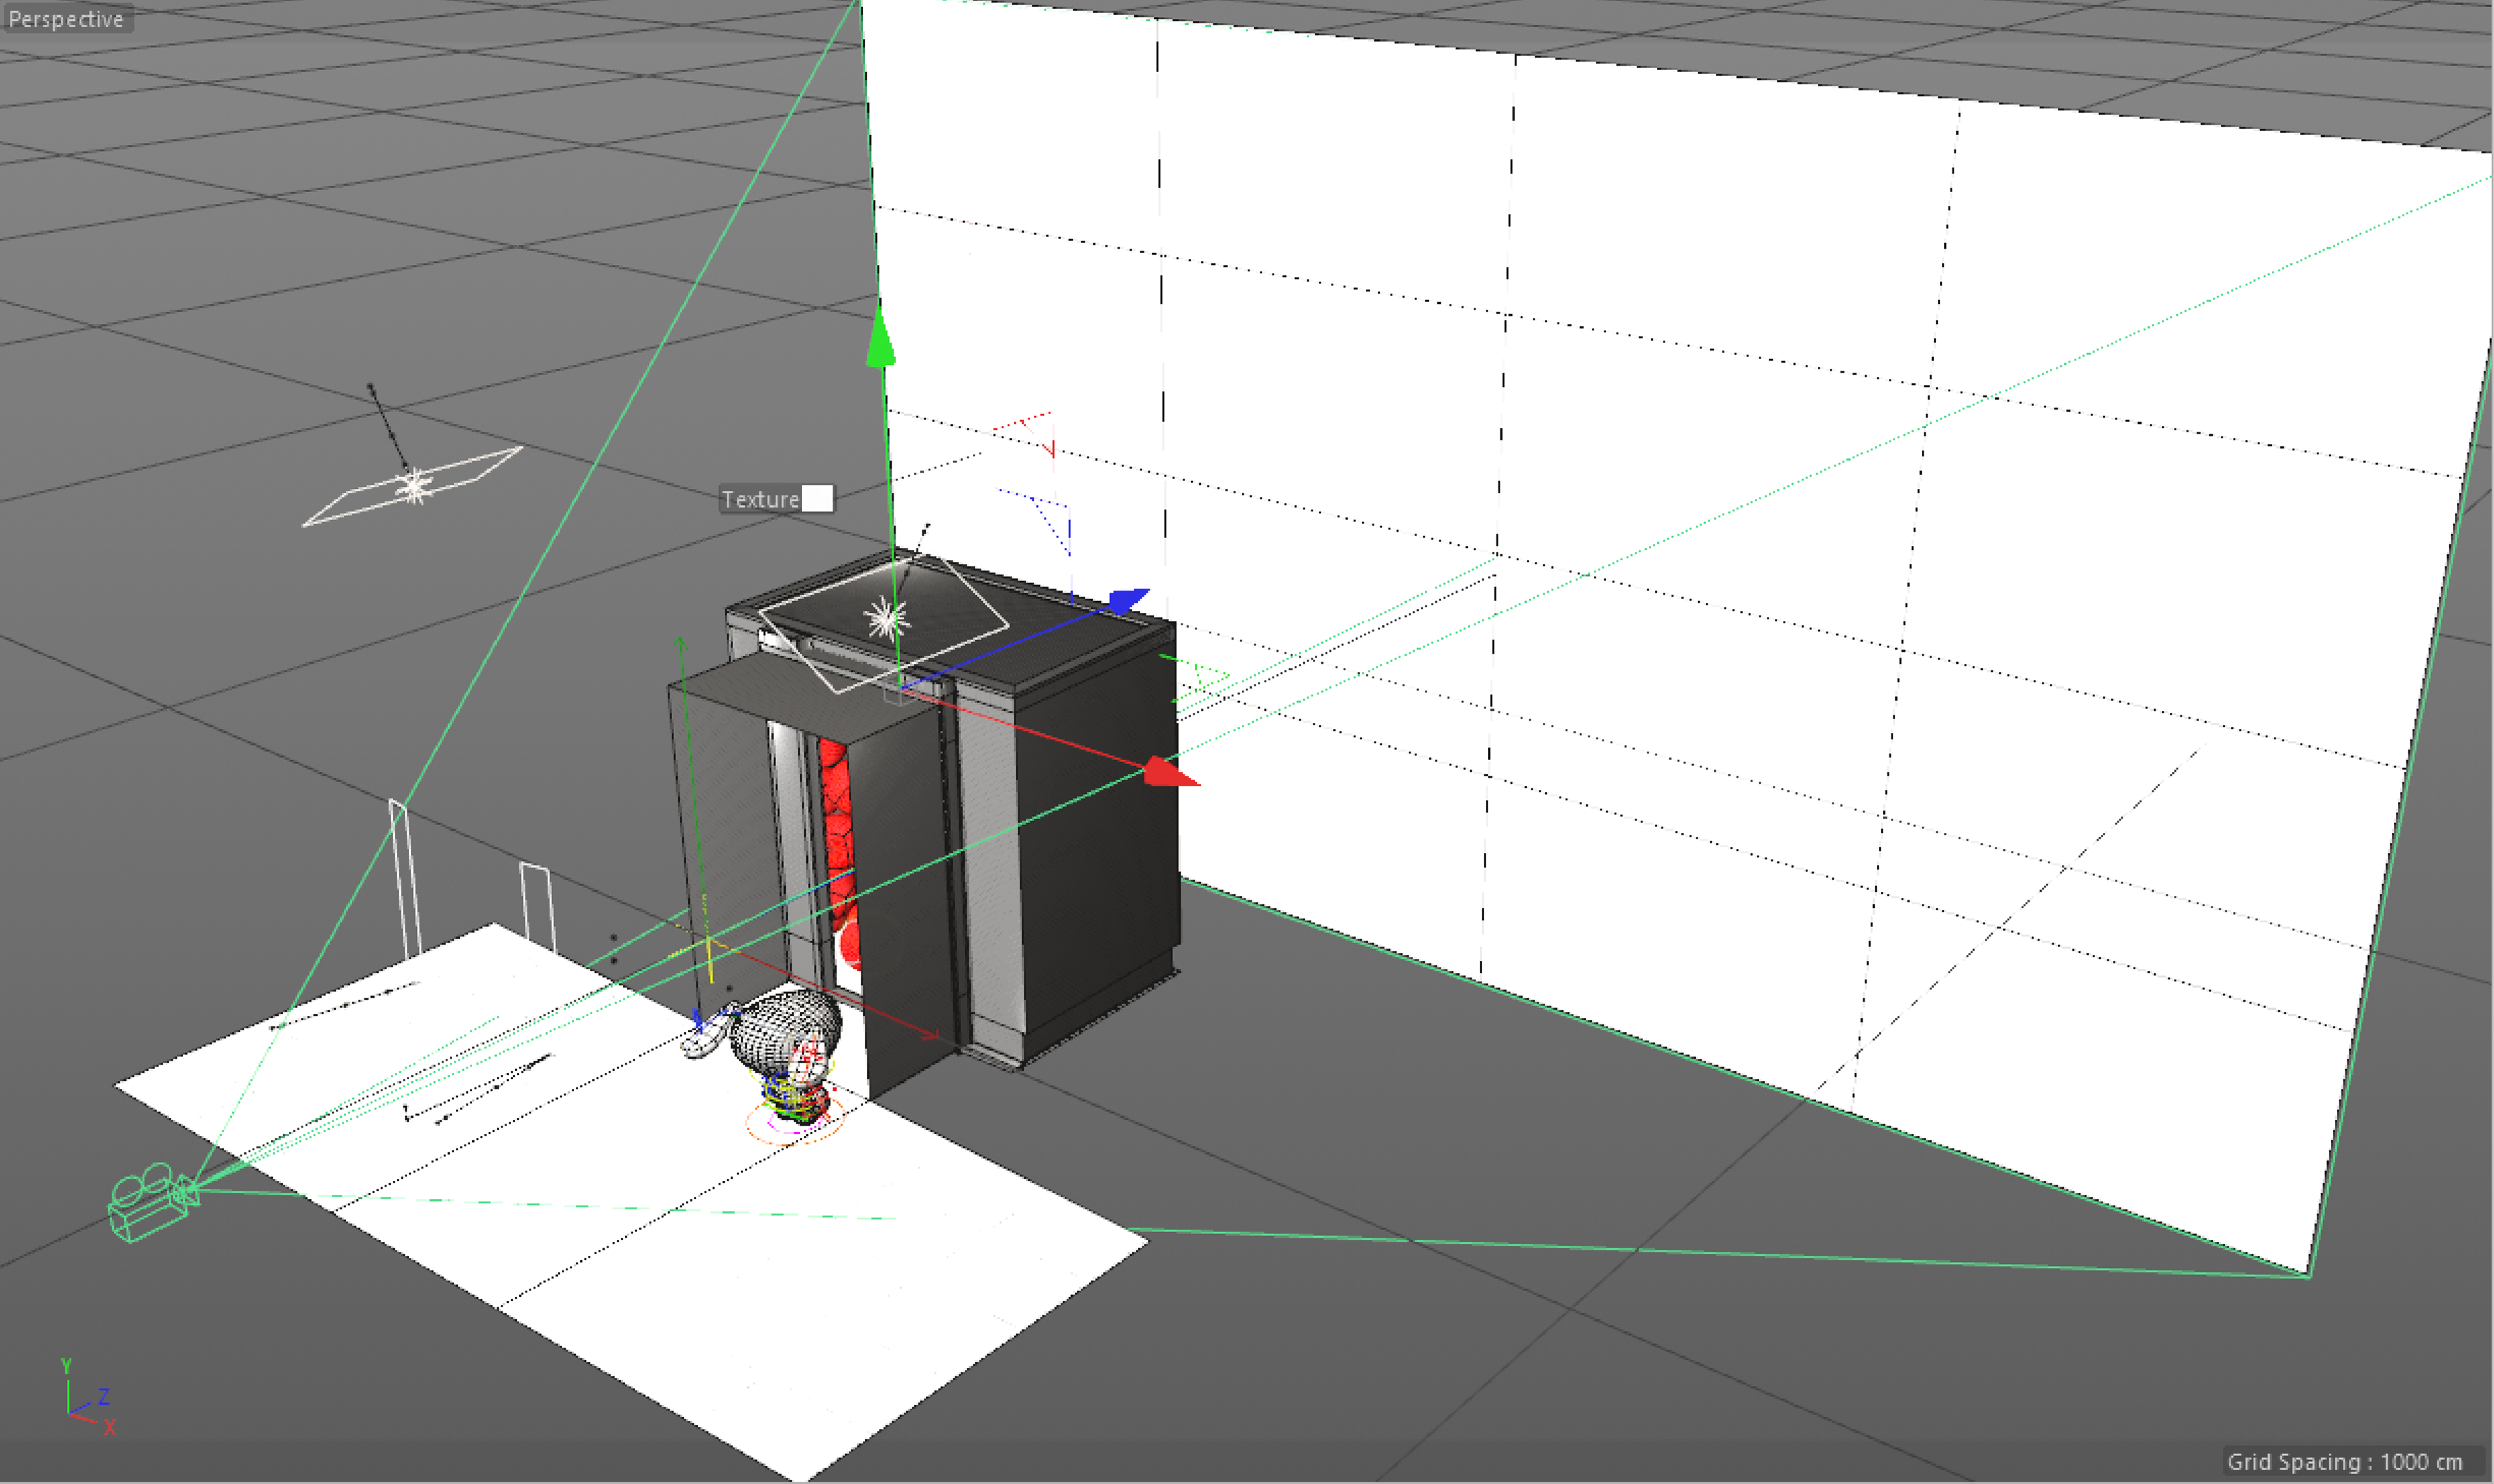Screen dimensions: 2494x1484
Task: Click the Grid Spacing : 1000 cm readout
Action: click(2344, 1461)
